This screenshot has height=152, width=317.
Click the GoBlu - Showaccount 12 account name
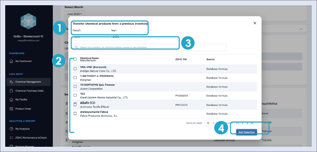pos(28,36)
